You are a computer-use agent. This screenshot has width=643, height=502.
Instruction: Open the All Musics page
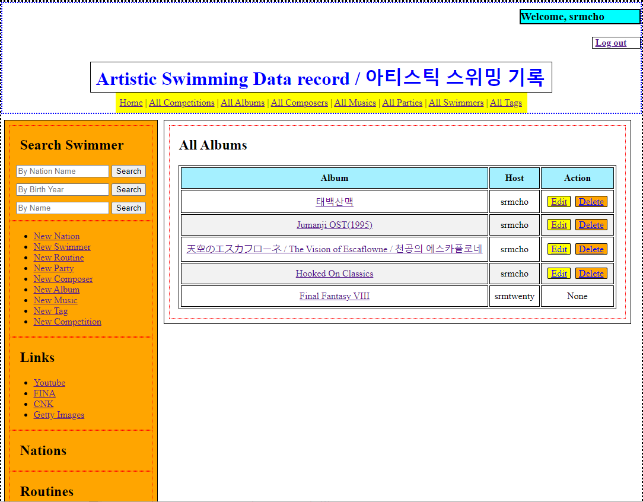pos(355,103)
